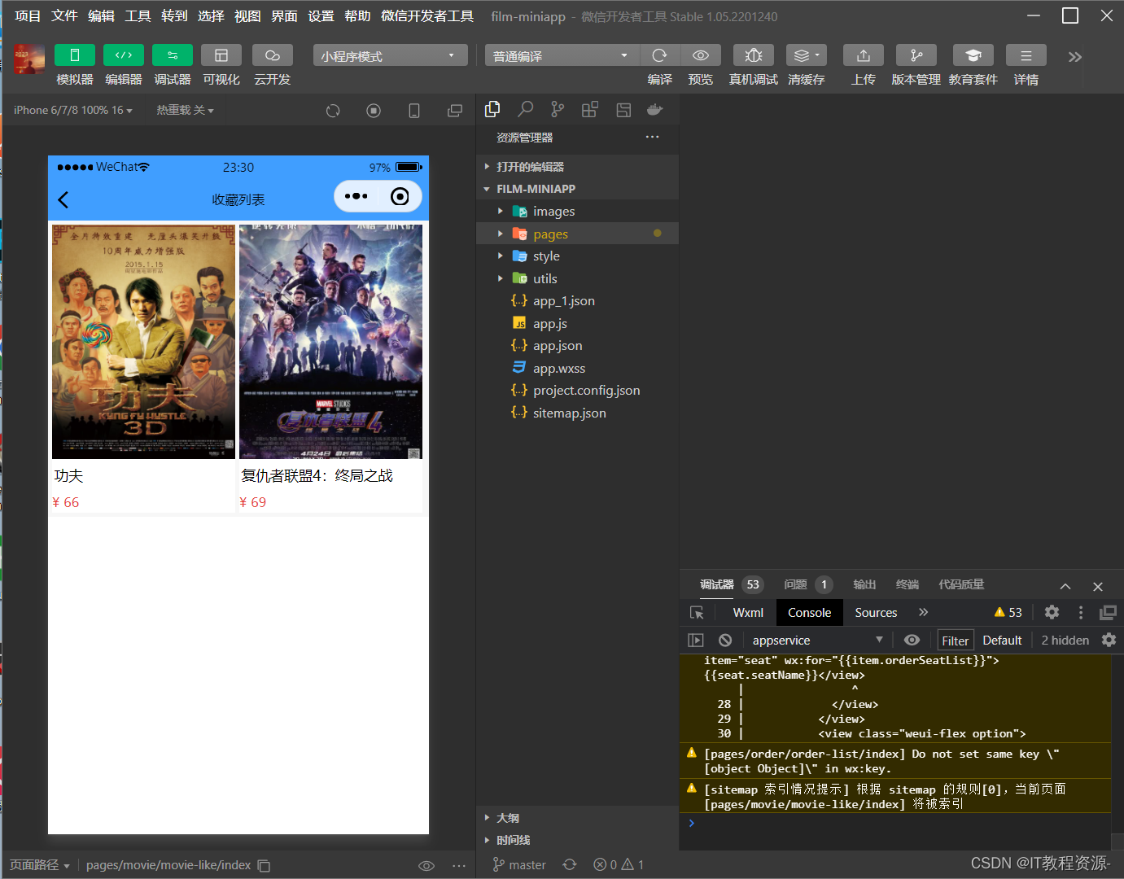Viewport: 1124px width, 879px height.
Task: Click the simulator stop icon
Action: (374, 111)
